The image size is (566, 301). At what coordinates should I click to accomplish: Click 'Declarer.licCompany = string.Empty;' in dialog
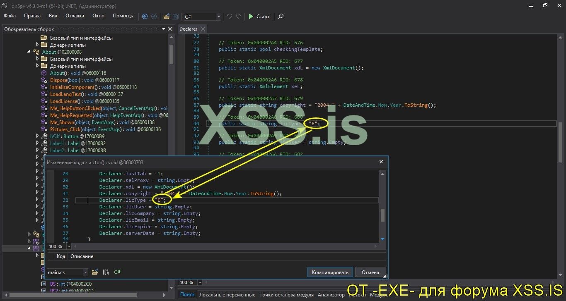click(x=150, y=213)
